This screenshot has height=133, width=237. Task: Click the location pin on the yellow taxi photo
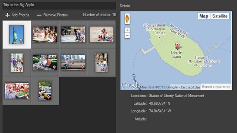[x=49, y=97]
